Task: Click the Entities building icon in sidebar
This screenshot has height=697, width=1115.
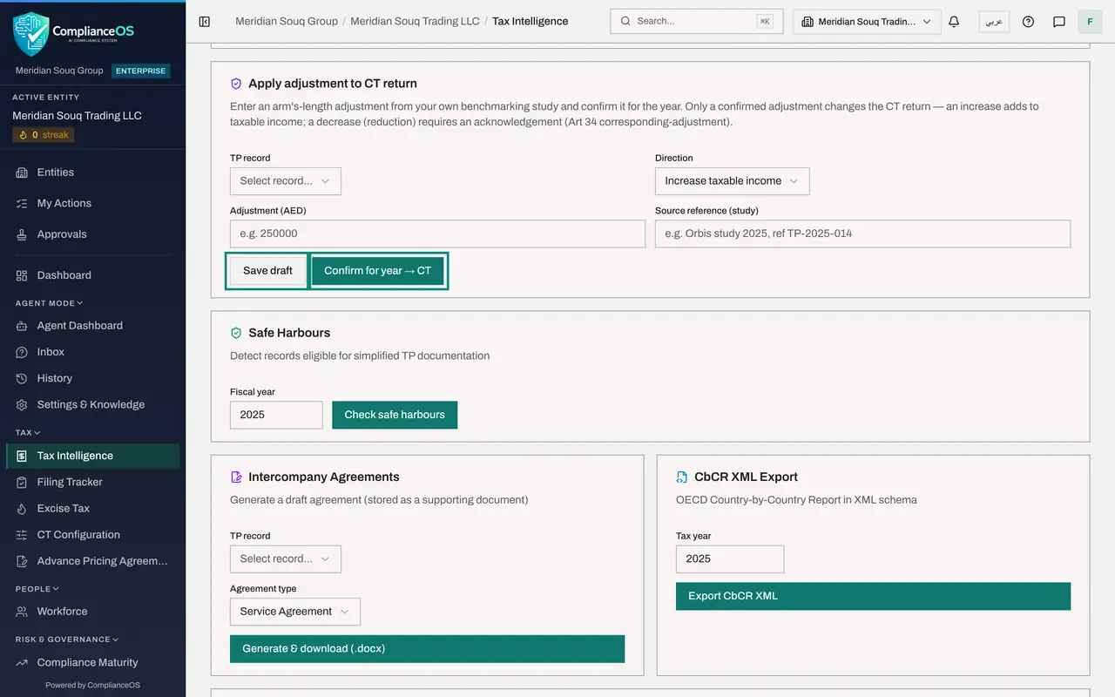Action: (x=22, y=173)
